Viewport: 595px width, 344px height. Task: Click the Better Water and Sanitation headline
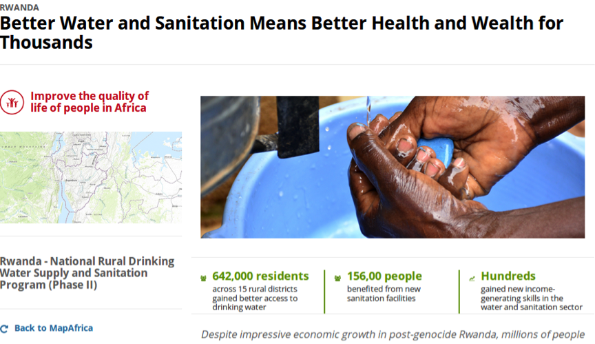click(282, 32)
